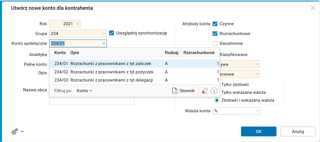320x142 pixels.
Task: Open the Grupa dropdown arrow
Action: 104,34
